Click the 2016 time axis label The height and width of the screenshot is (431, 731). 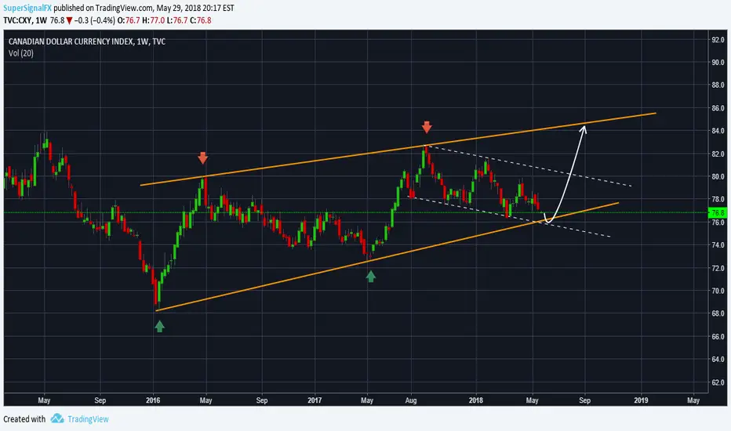click(x=153, y=400)
